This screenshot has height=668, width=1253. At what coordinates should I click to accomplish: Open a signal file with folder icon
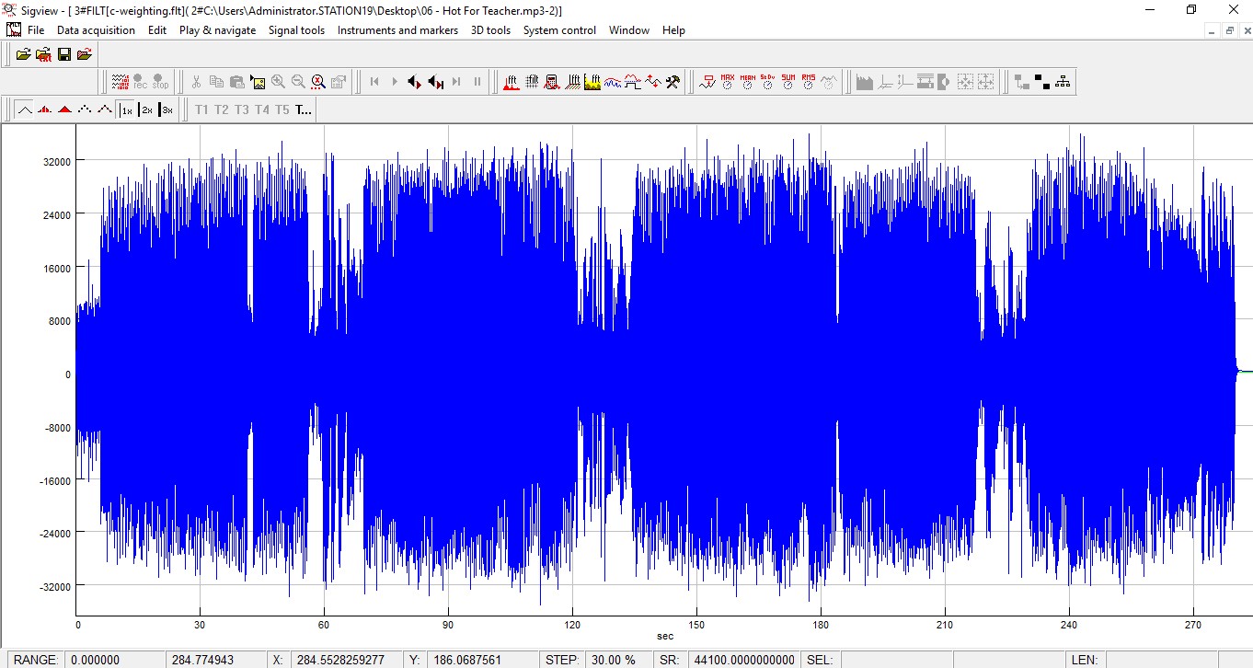(x=25, y=54)
